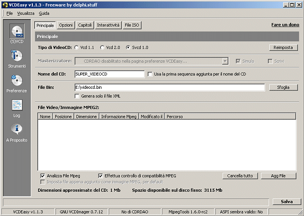304x216 pixels.
Task: Switch to the File ISO tab
Action: [x=132, y=25]
